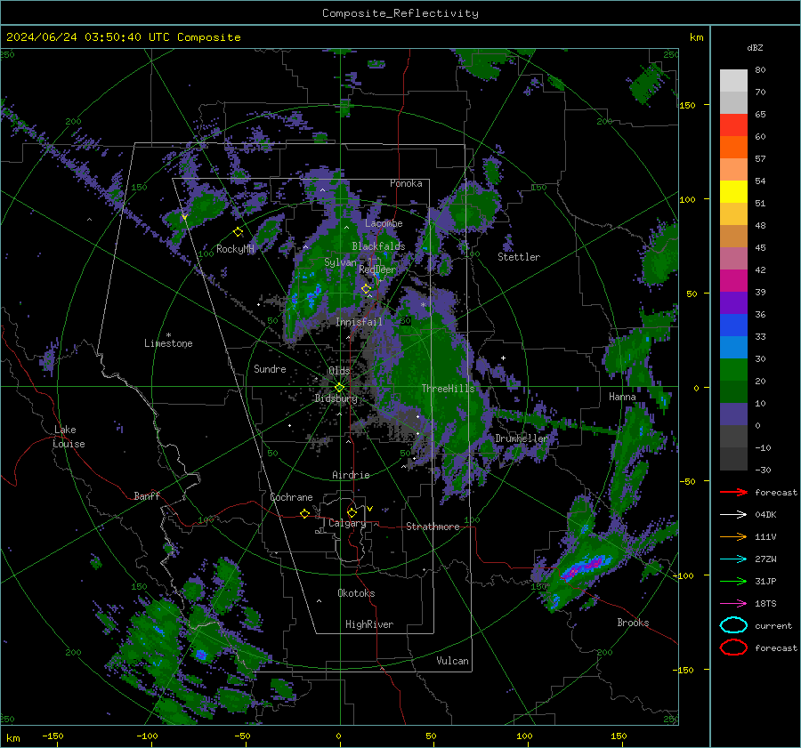Click the bright green 20-30 dBZ swatch
Image resolution: width=801 pixels, height=748 pixels.
click(733, 369)
